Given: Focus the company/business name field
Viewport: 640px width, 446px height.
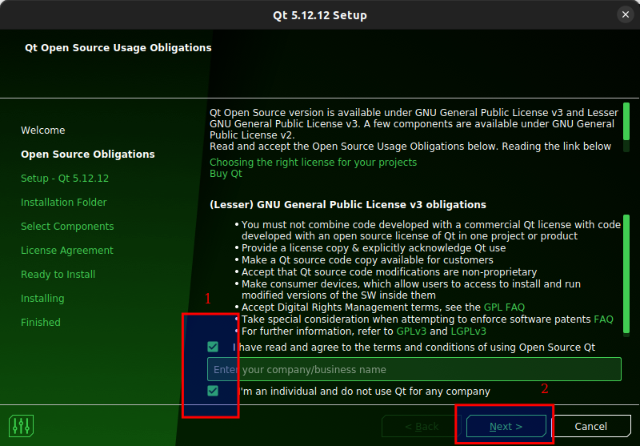Looking at the screenshot, I should [x=414, y=369].
